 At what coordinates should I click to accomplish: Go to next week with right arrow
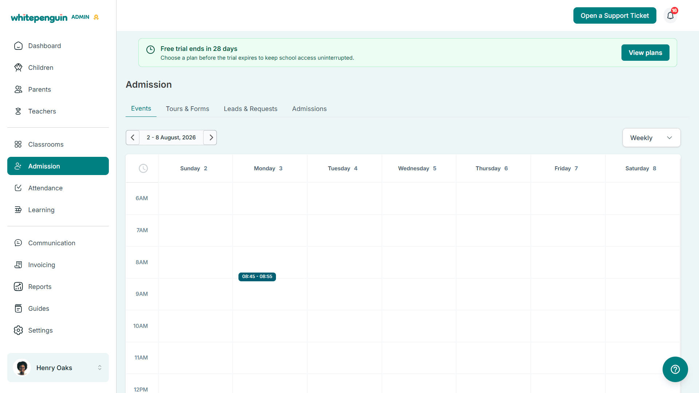pyautogui.click(x=210, y=138)
